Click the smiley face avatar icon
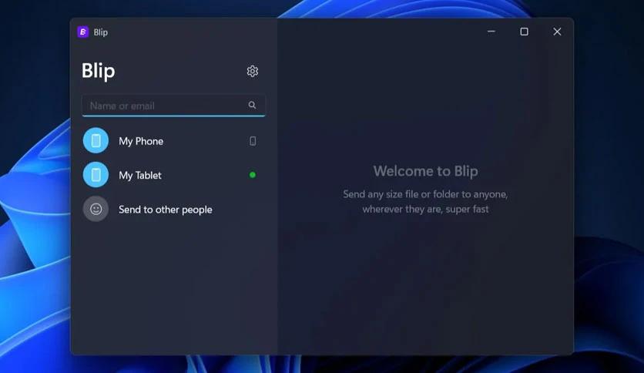The image size is (644, 373). [96, 209]
